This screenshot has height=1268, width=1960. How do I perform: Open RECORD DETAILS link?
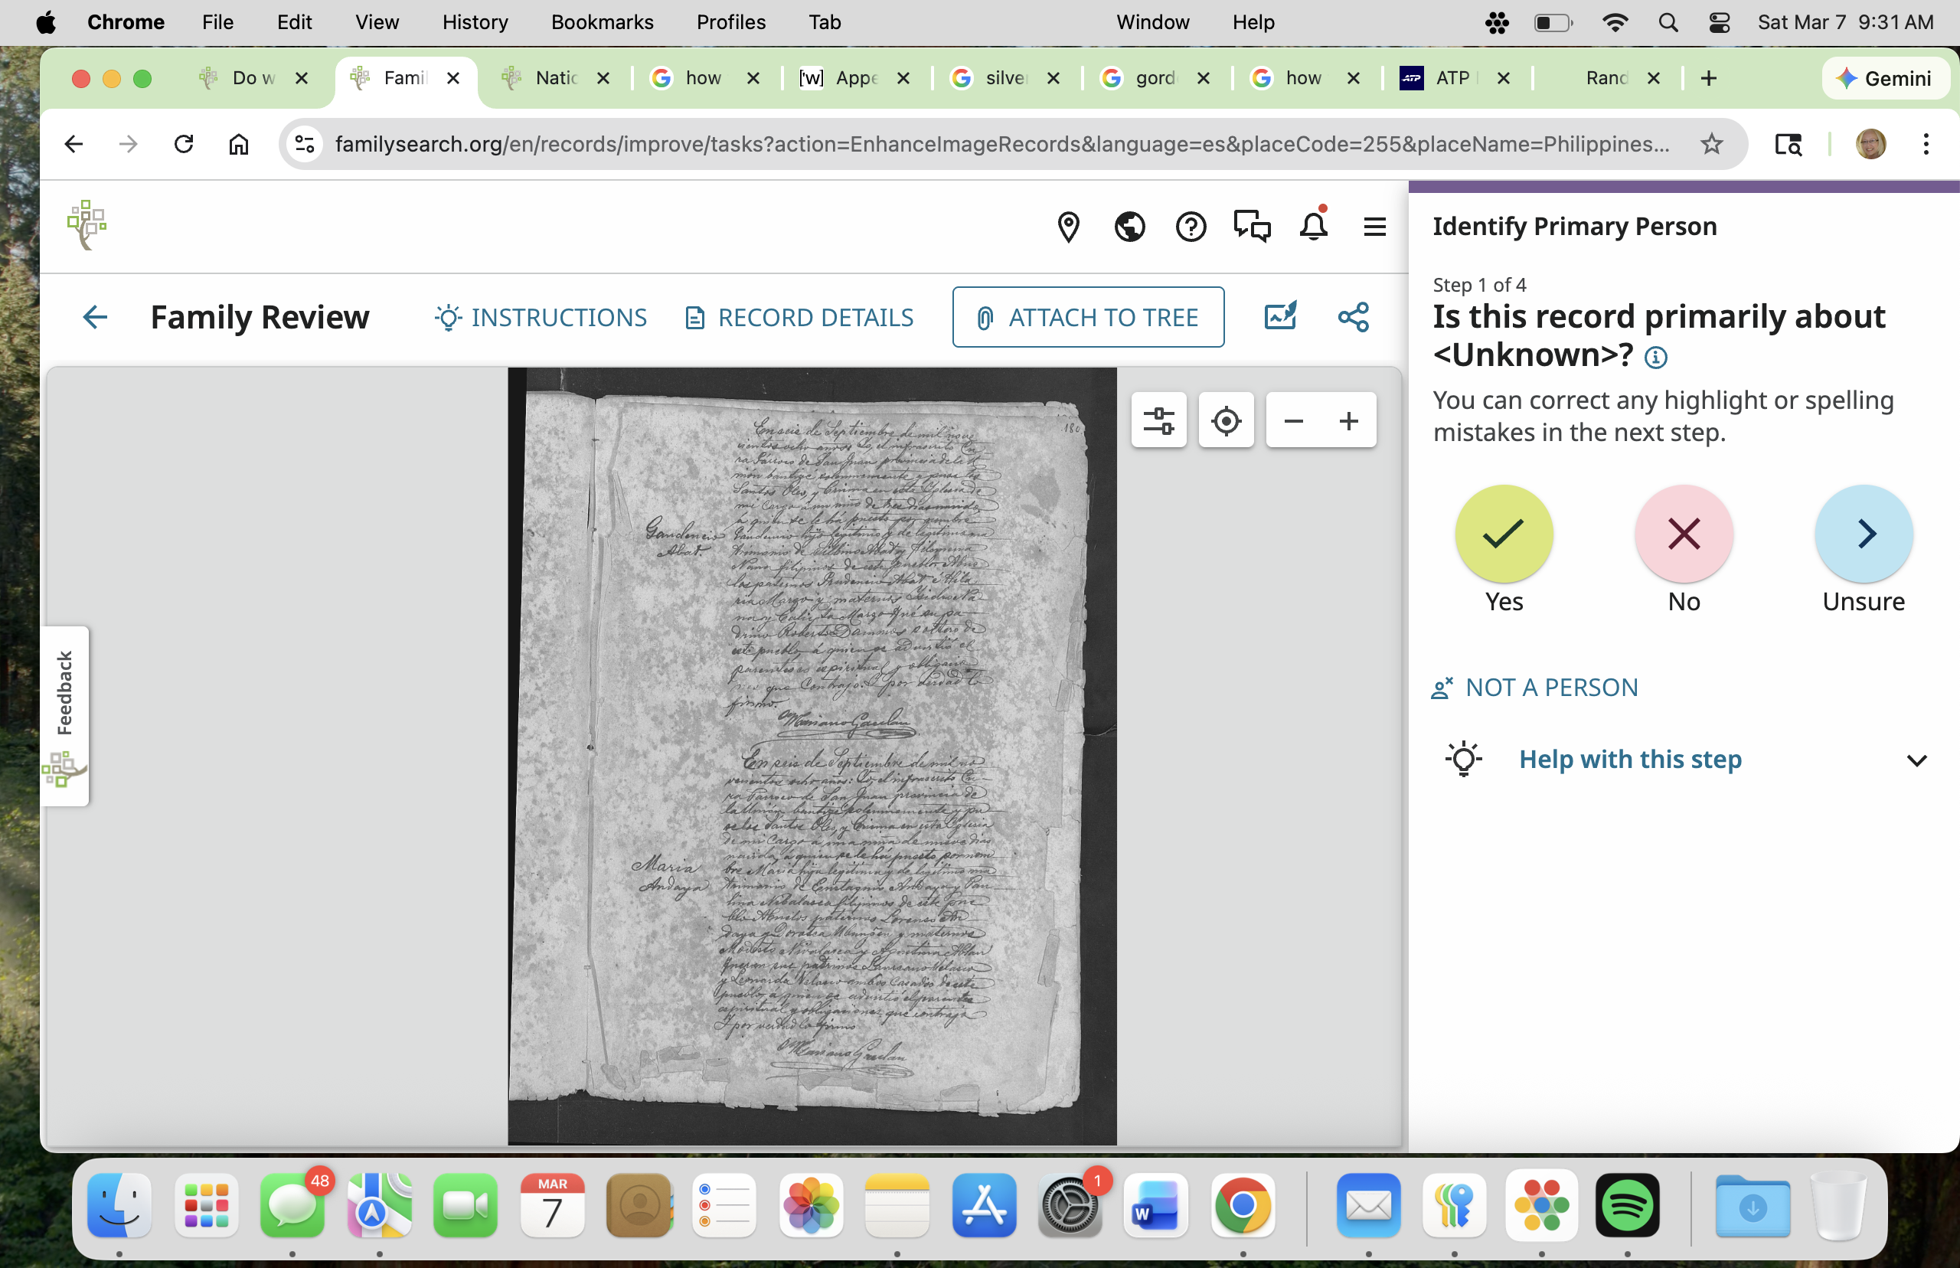[x=799, y=317]
